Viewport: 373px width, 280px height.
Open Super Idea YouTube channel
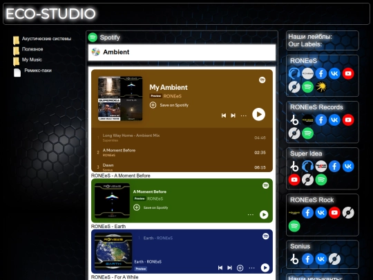tap(294, 180)
